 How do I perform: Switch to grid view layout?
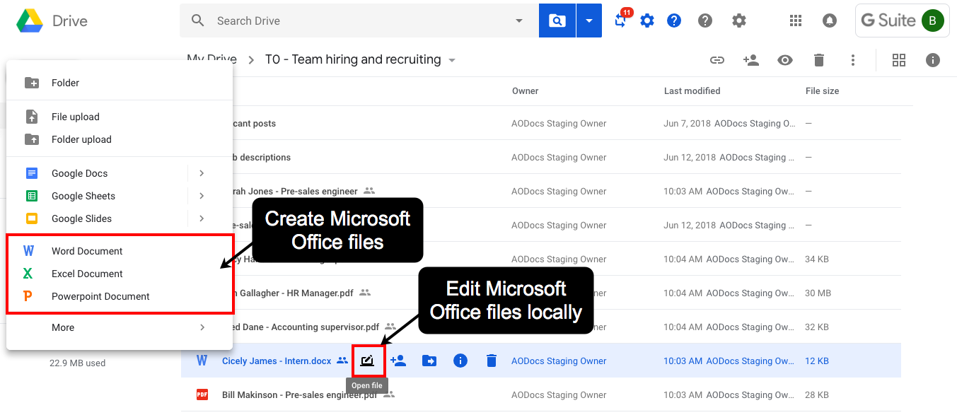[899, 60]
